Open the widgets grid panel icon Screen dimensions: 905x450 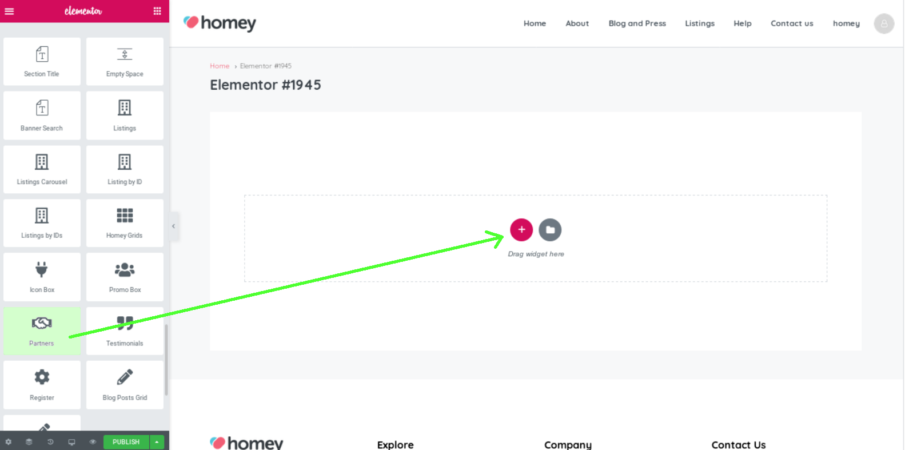click(x=157, y=11)
